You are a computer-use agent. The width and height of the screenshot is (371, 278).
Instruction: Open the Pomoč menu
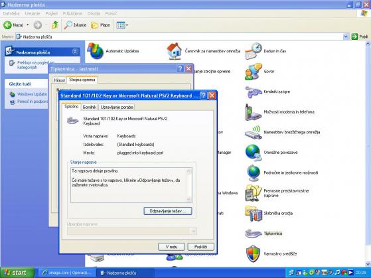tap(111, 13)
